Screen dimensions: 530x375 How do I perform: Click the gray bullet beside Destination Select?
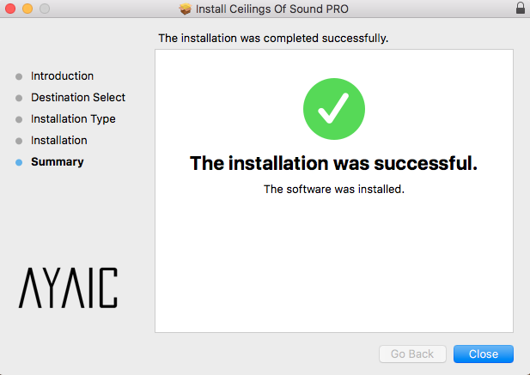click(19, 98)
